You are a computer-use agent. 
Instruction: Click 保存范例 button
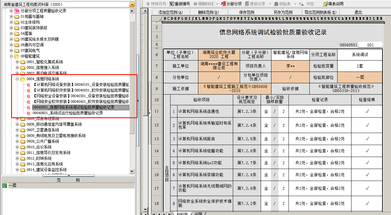[x=246, y=12]
